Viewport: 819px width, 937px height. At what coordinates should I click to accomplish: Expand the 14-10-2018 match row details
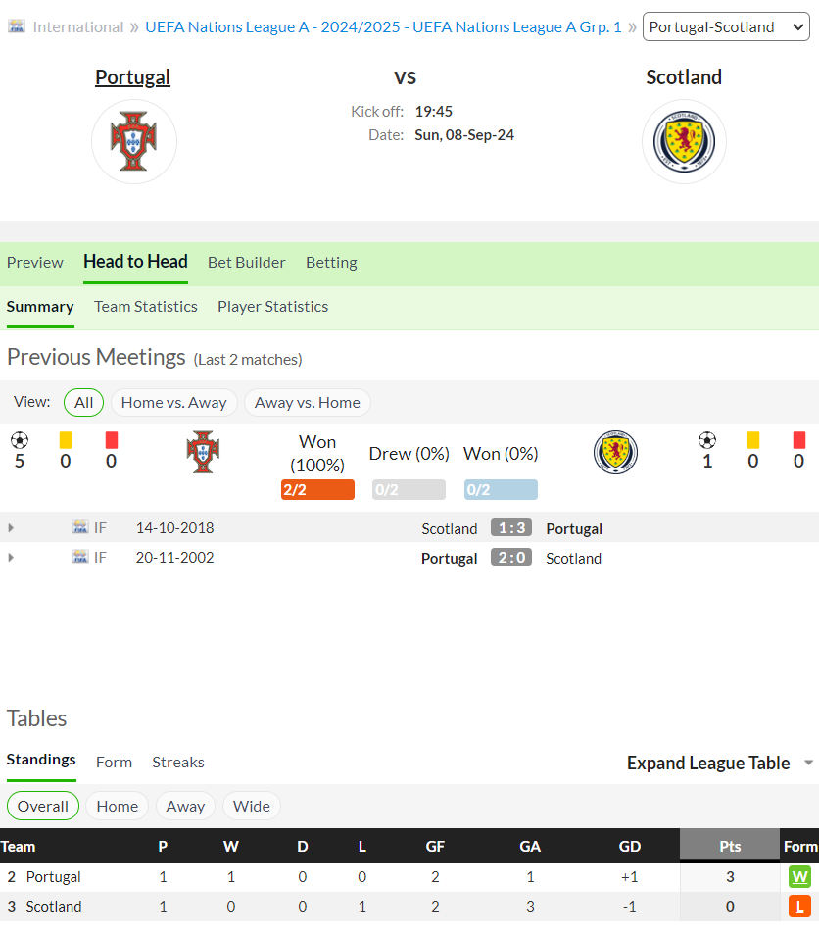click(x=11, y=527)
